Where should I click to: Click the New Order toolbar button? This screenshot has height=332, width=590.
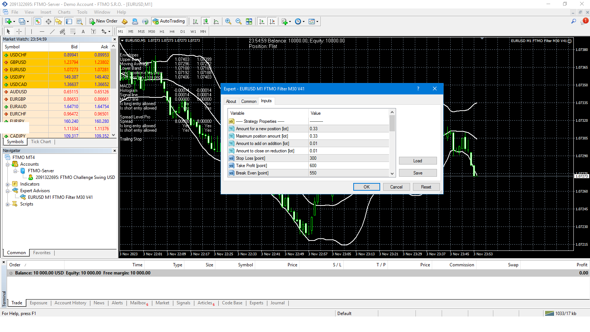[x=103, y=21]
